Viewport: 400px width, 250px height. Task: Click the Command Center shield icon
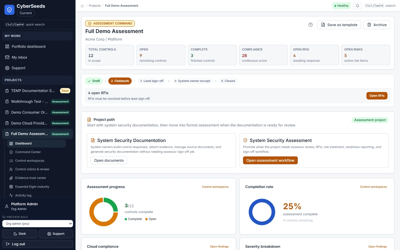[x=11, y=152]
